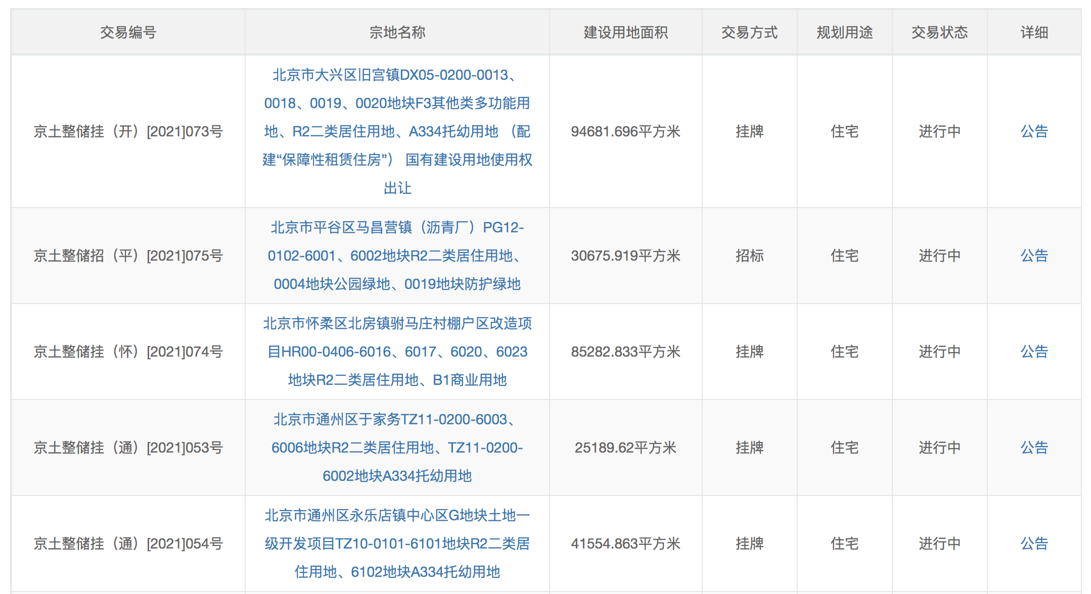The image size is (1091, 594).
Task: Click the 规划用途 column header
Action: tap(844, 32)
